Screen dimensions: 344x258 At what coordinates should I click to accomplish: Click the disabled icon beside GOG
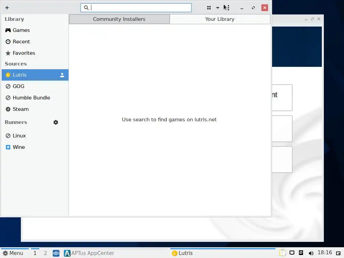(8, 86)
